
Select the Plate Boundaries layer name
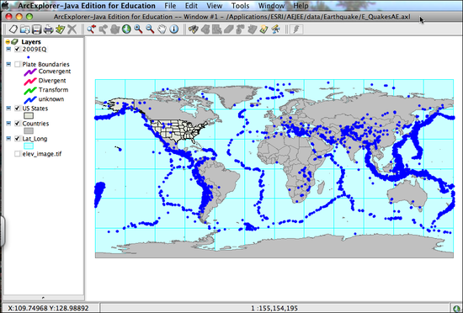(45, 64)
